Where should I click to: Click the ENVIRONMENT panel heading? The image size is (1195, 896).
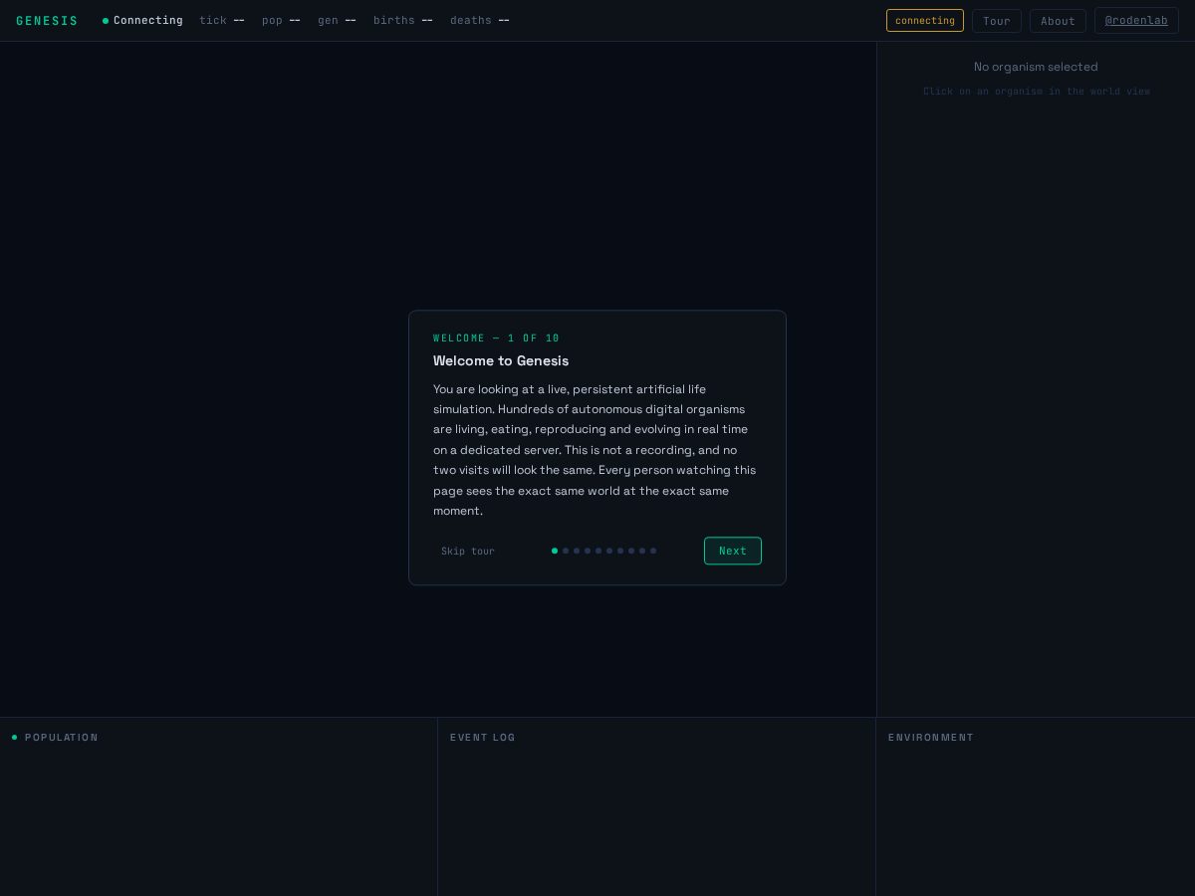click(x=931, y=738)
